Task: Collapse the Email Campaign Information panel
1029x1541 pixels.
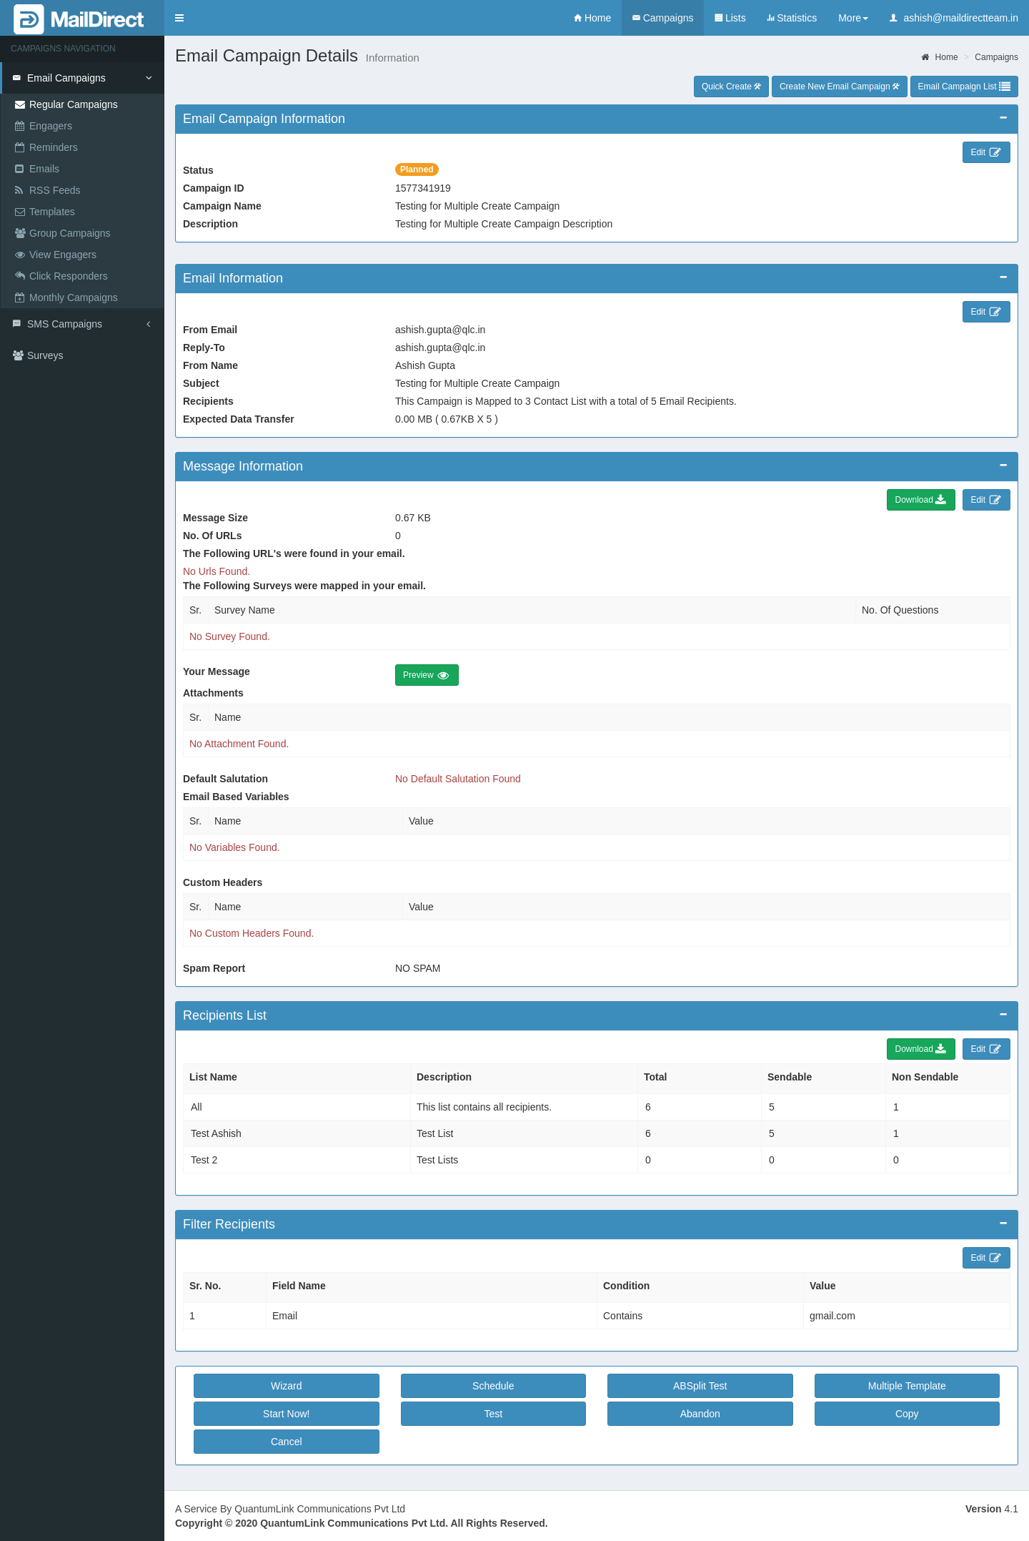Action: (x=1003, y=118)
